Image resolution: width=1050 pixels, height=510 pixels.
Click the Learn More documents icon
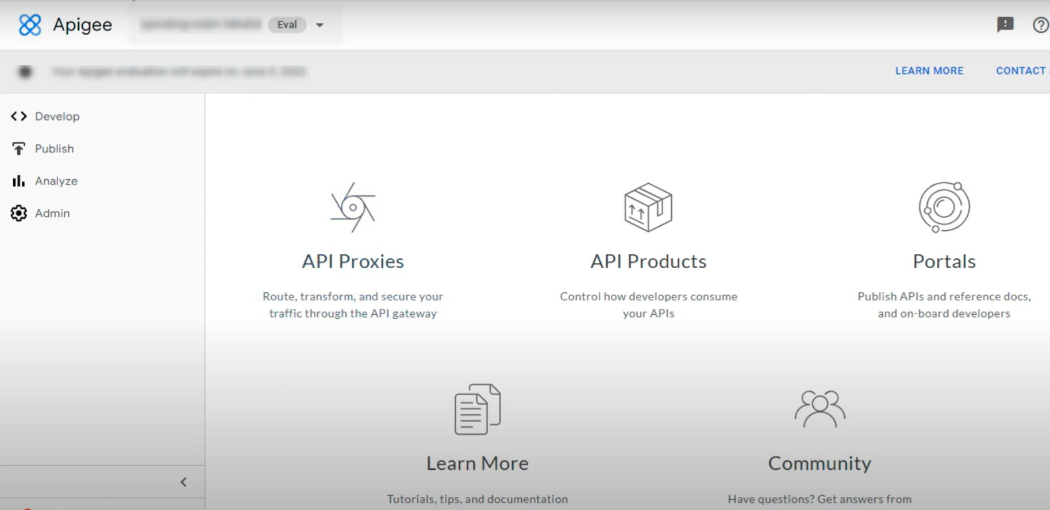point(477,409)
